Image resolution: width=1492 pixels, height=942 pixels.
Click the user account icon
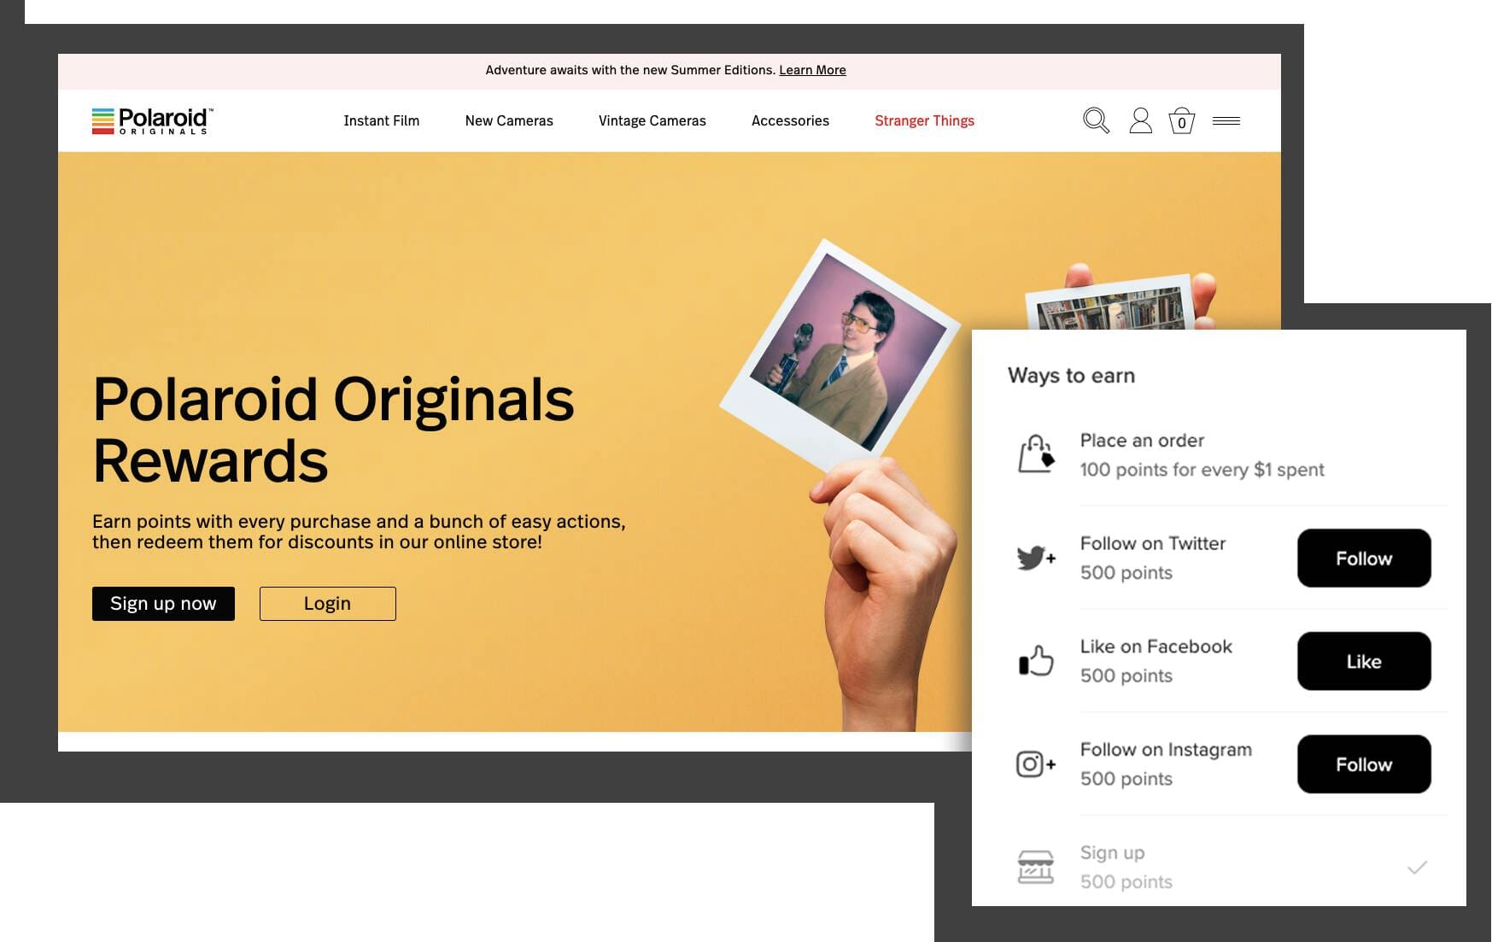(1139, 121)
